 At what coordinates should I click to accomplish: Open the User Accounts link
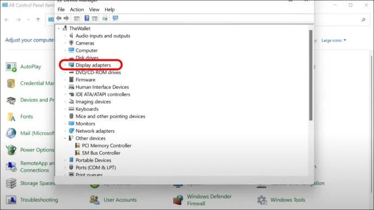[120, 200]
